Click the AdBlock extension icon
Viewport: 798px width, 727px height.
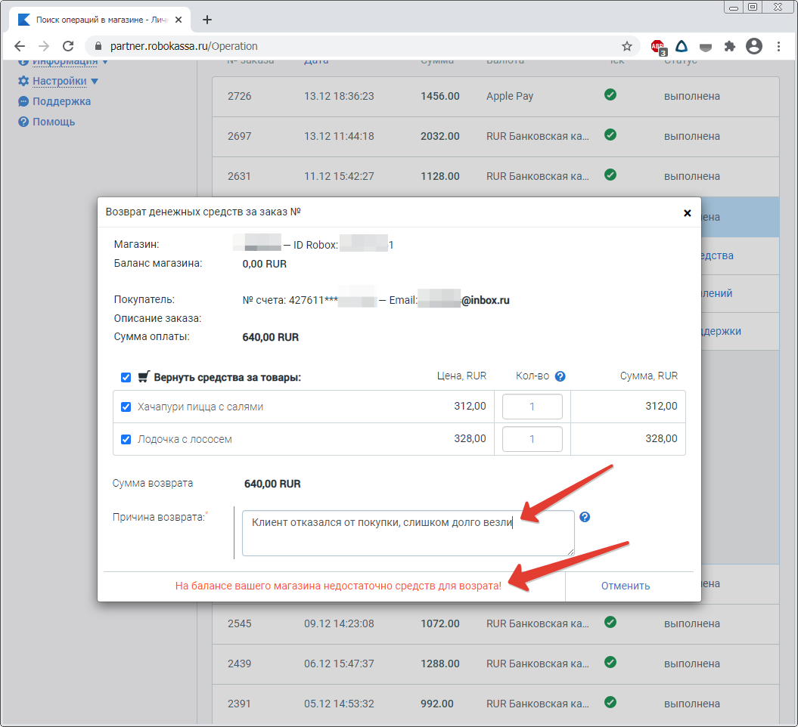coord(657,47)
